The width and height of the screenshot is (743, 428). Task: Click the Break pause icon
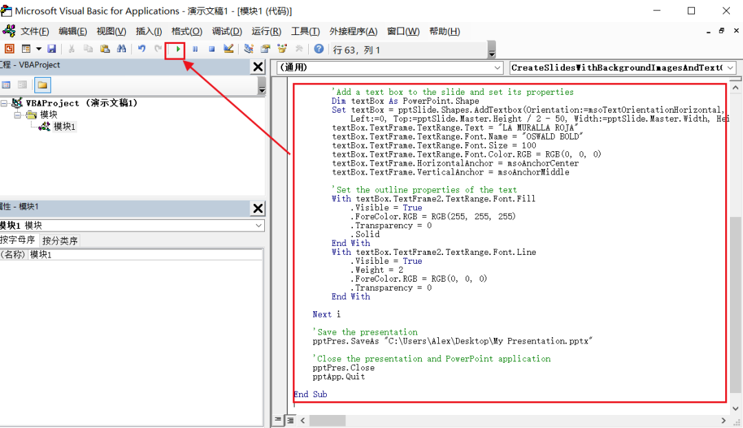click(x=195, y=49)
